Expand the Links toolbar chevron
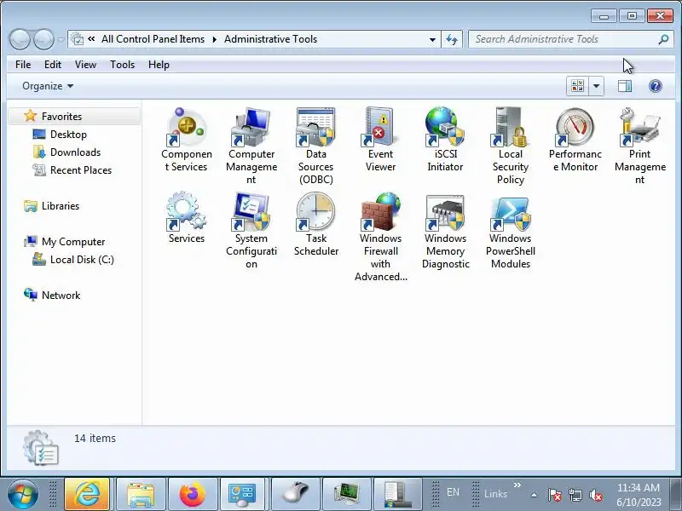 (517, 485)
